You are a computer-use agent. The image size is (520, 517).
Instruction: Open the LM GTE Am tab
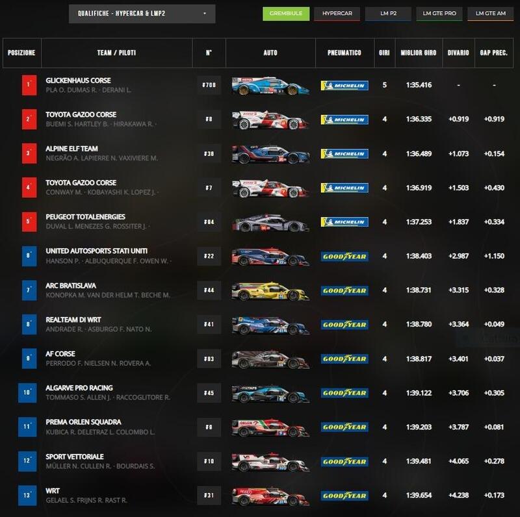click(489, 14)
